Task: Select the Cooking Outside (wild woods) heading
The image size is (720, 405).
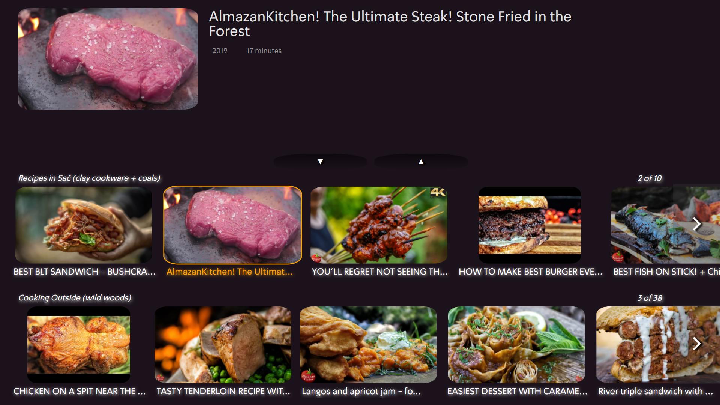Action: [75, 298]
